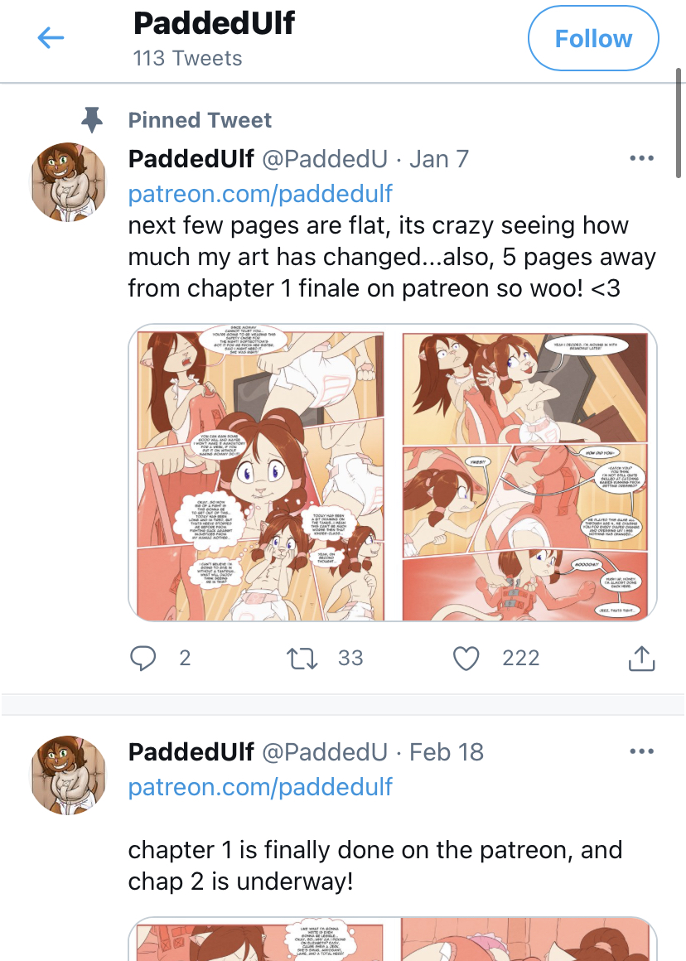Image resolution: width=686 pixels, height=961 pixels.
Task: Go back using the left arrow
Action: click(51, 38)
